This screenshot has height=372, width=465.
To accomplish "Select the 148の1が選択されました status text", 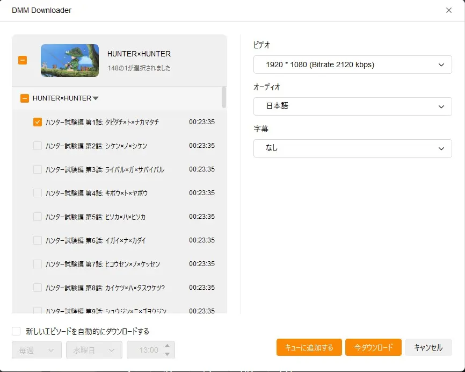I will click(x=139, y=68).
